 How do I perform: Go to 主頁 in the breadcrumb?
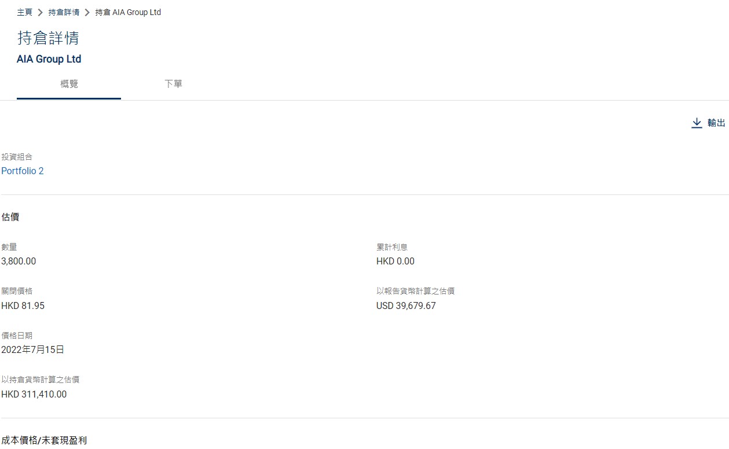pyautogui.click(x=24, y=12)
